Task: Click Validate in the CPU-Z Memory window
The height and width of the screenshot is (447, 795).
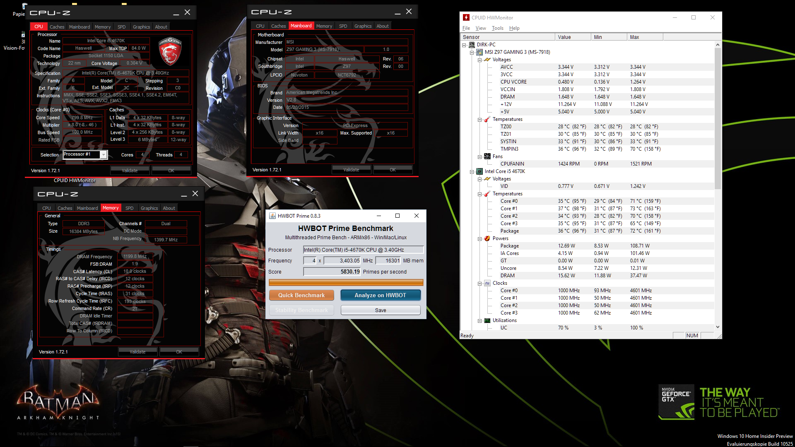Action: [x=137, y=352]
